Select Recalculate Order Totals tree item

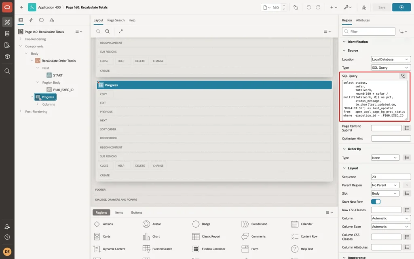(x=59, y=61)
